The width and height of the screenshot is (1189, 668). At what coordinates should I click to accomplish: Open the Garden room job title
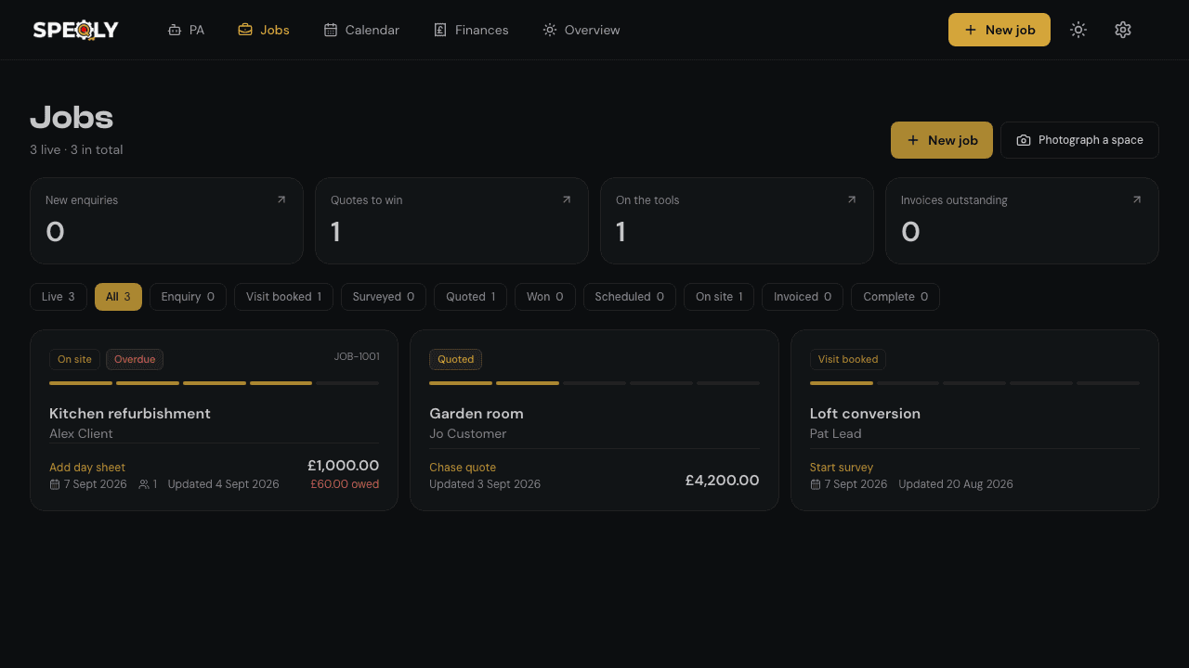pyautogui.click(x=477, y=414)
